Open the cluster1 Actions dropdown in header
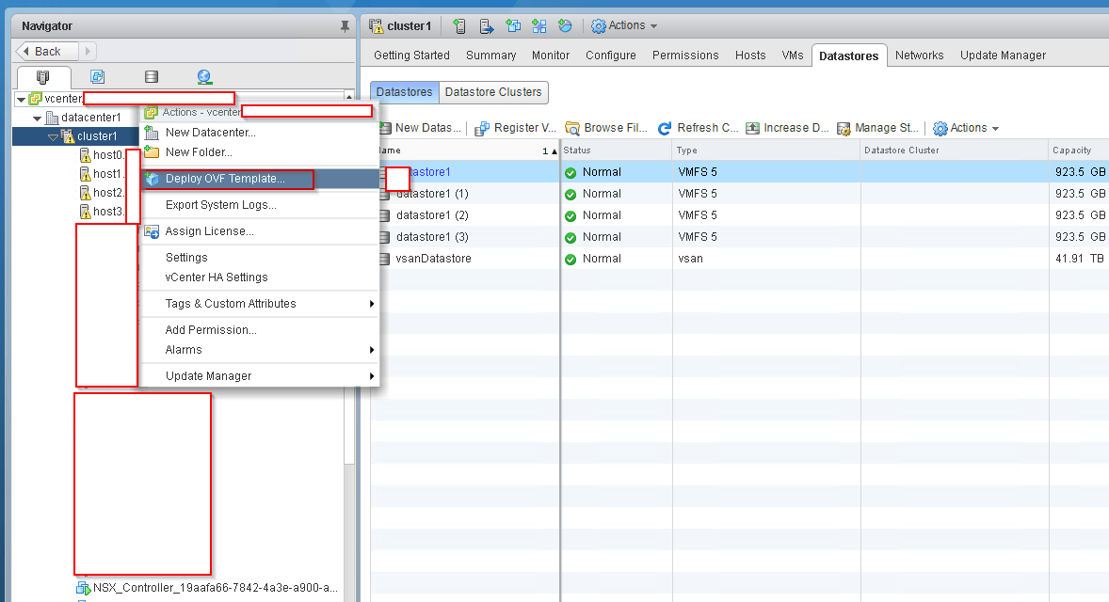This screenshot has width=1109, height=602. tap(625, 26)
